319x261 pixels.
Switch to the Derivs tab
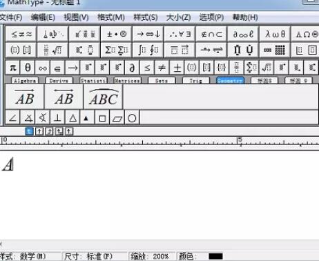[59, 80]
